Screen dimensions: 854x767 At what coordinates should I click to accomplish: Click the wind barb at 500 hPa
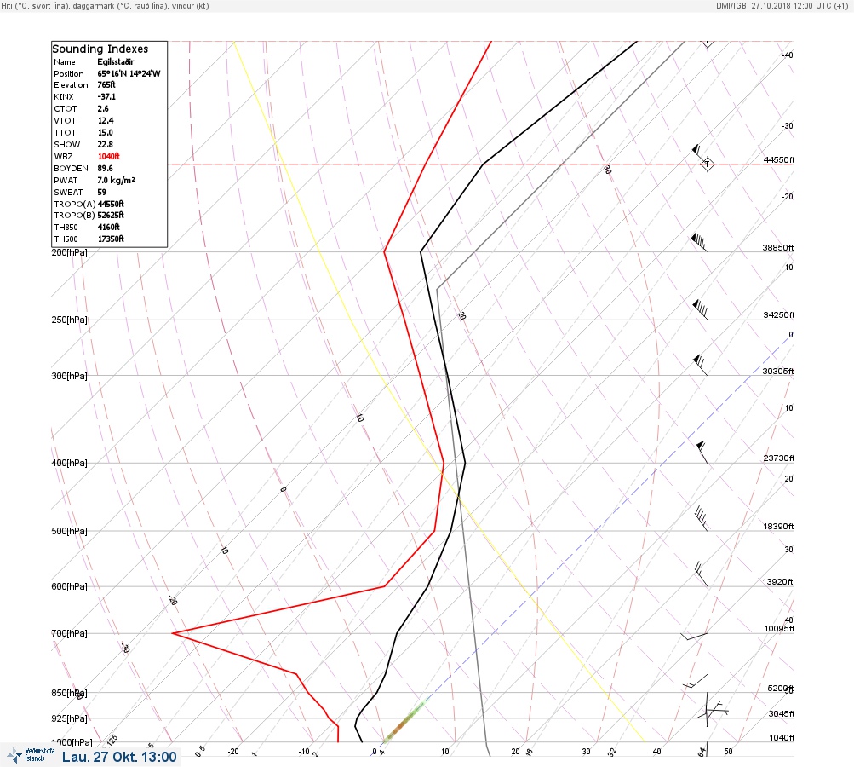[702, 518]
